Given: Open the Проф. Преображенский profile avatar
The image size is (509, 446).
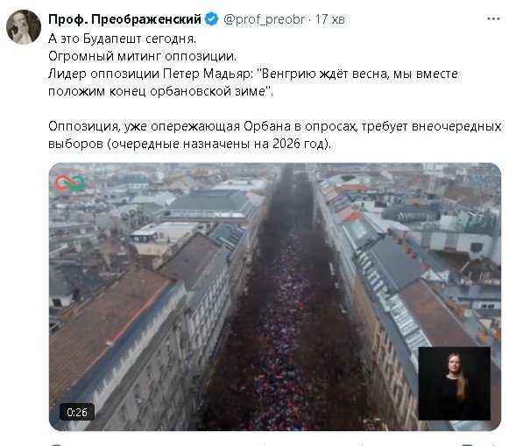Looking at the screenshot, I should click(24, 27).
